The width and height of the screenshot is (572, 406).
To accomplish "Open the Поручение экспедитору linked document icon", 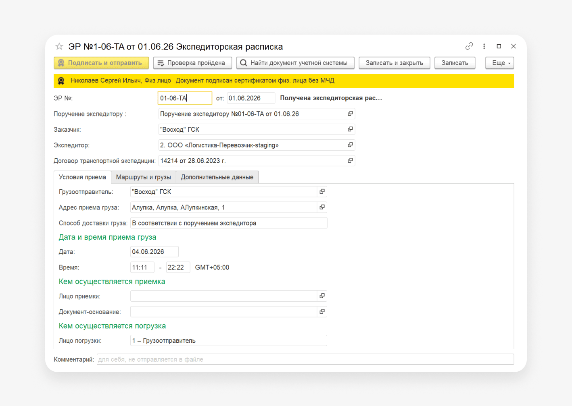I will pyautogui.click(x=350, y=114).
